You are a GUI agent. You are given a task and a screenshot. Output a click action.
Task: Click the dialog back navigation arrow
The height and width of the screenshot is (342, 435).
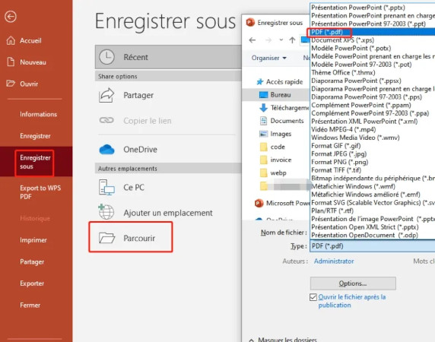252,40
